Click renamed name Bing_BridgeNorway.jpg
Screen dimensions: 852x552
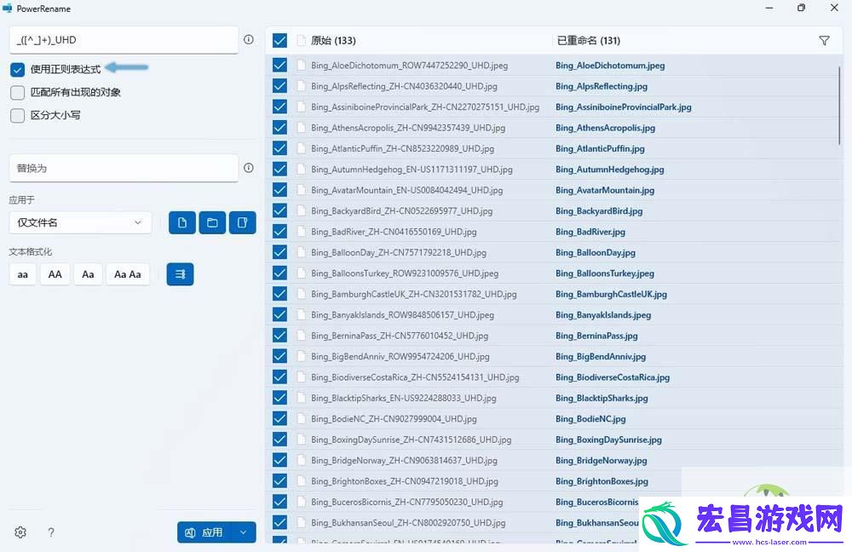click(x=601, y=460)
